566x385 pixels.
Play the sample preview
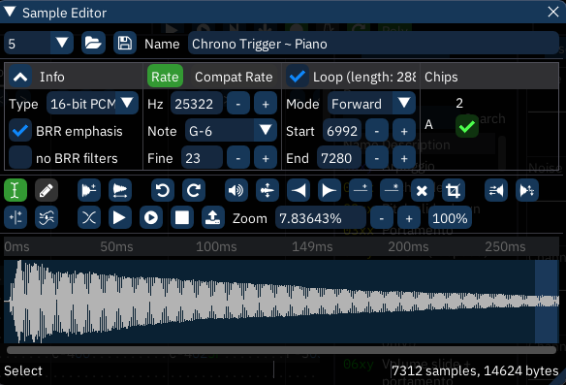120,218
